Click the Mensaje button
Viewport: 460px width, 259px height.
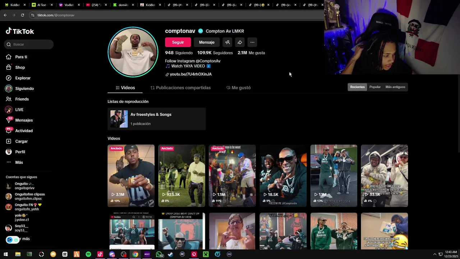point(207,42)
